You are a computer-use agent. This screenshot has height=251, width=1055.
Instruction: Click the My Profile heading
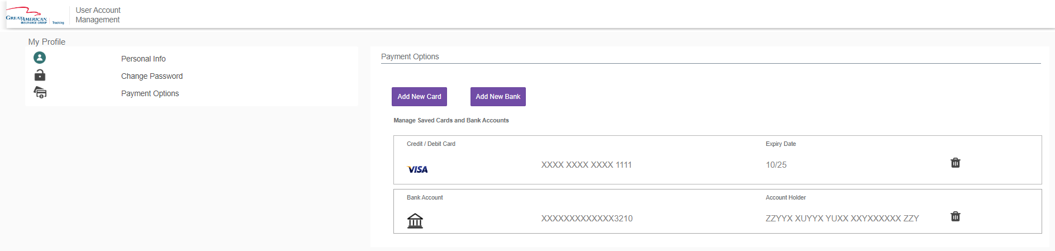click(47, 42)
